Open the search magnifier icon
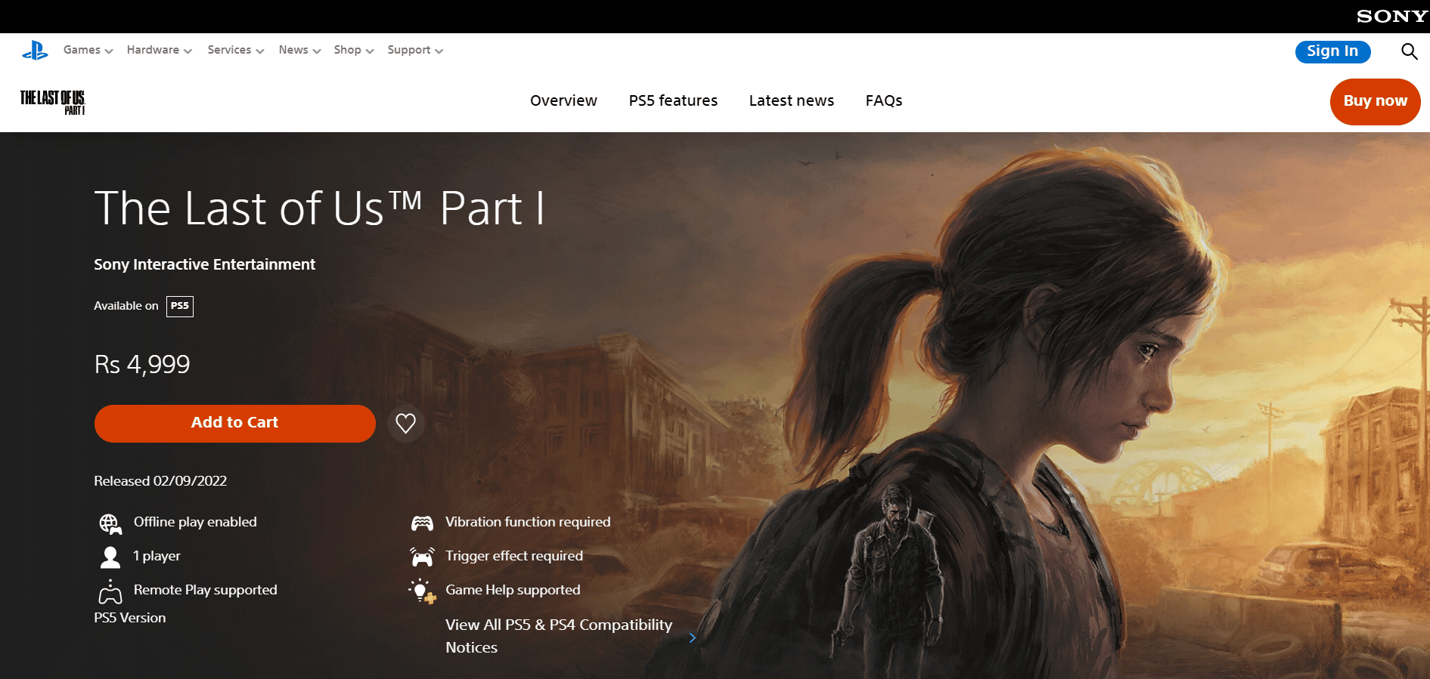This screenshot has height=679, width=1430. (1409, 51)
